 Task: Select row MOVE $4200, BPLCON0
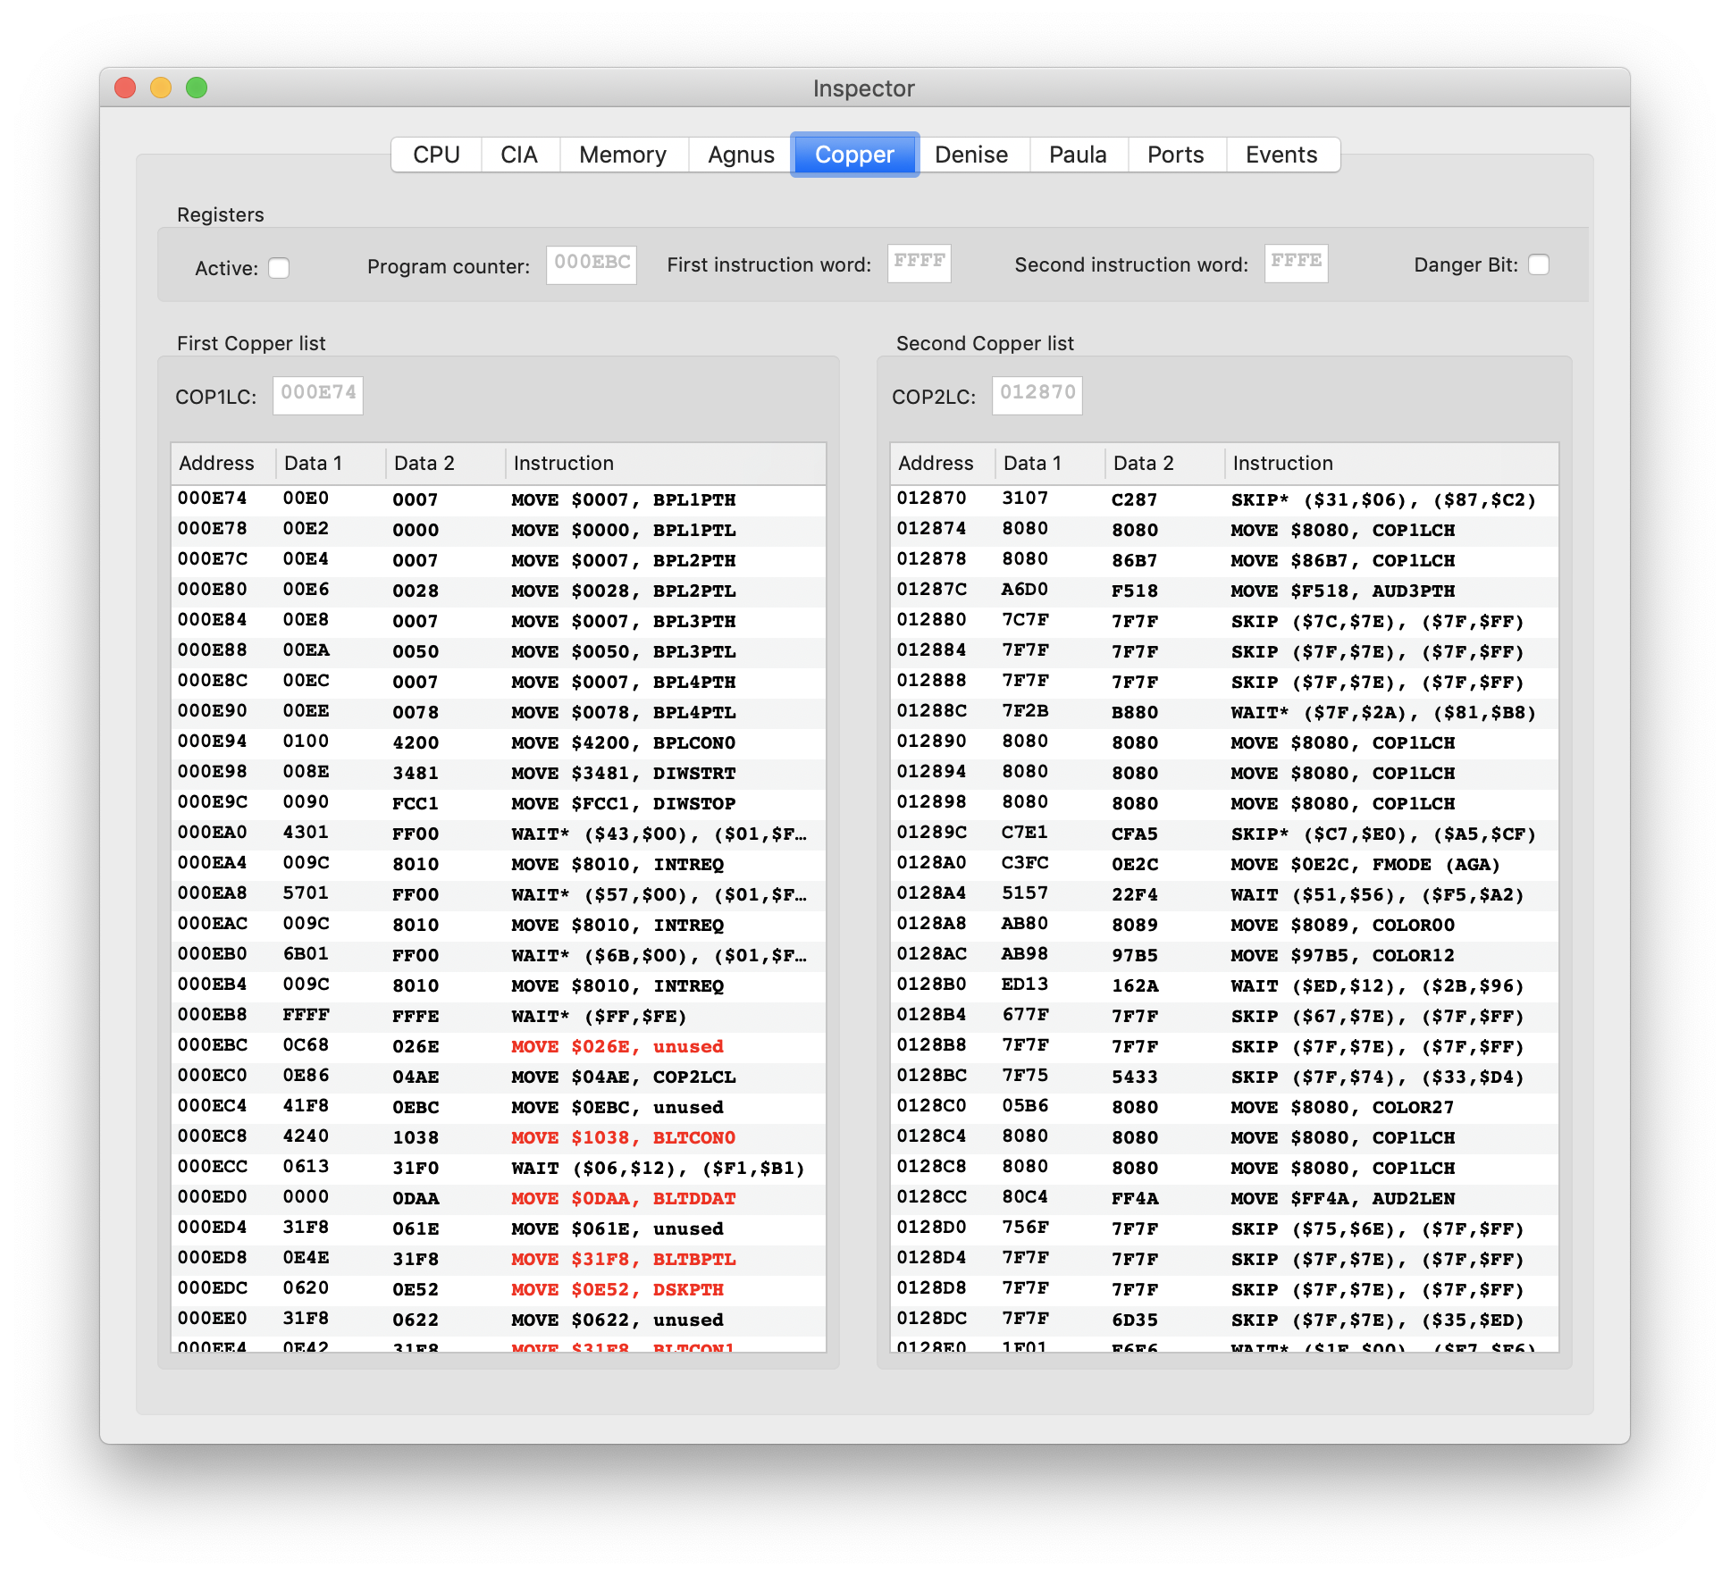pos(499,742)
